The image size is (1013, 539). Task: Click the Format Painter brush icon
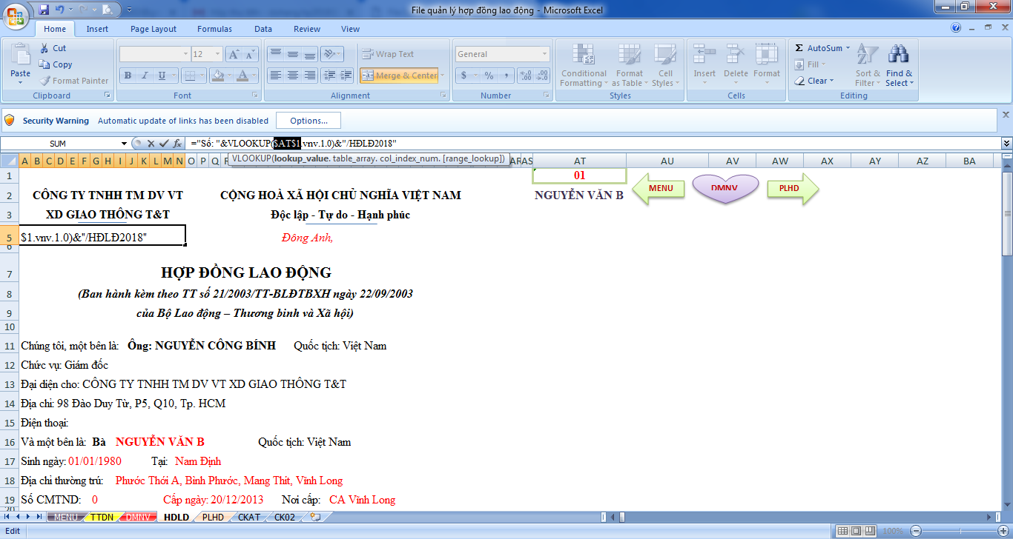(x=45, y=81)
